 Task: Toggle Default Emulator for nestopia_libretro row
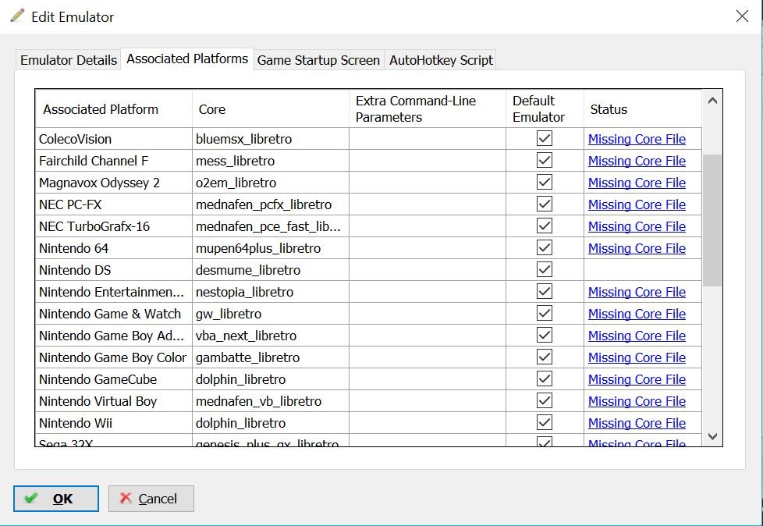[x=545, y=291]
